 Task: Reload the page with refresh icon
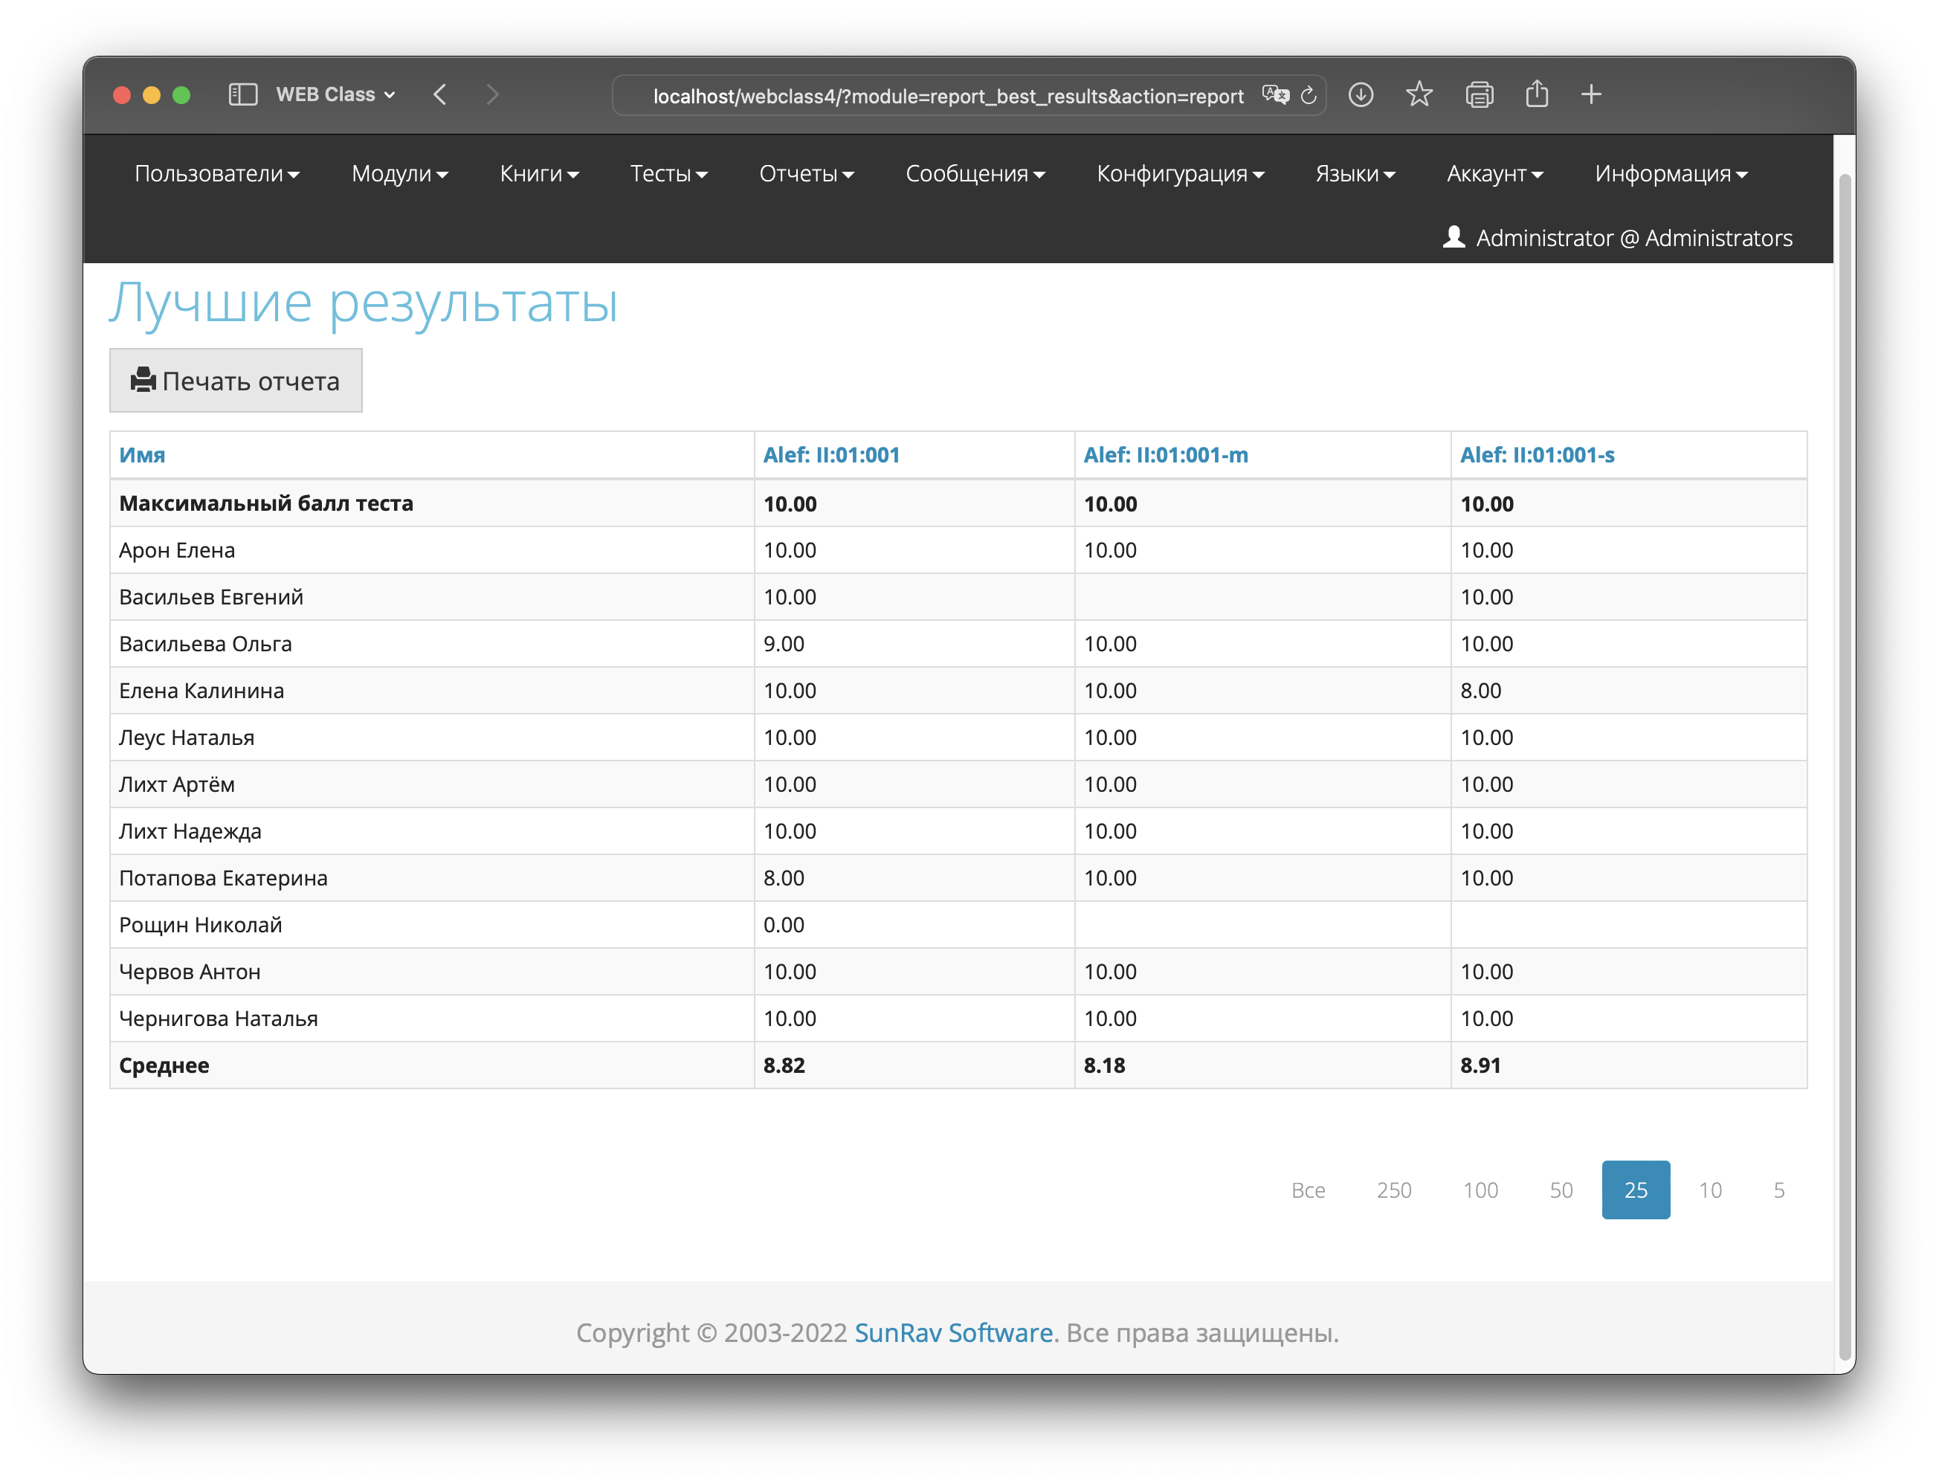coord(1309,95)
